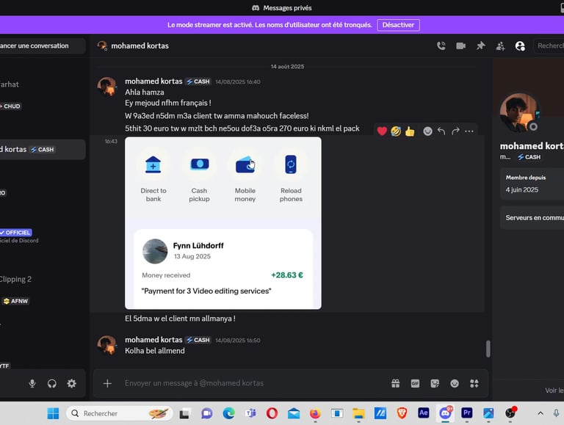Start a voice call with mohamed kortas

point(441,46)
